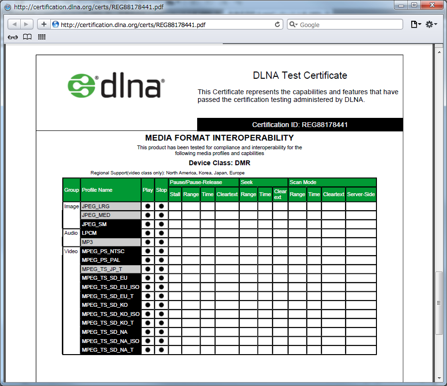Select the "MPEG_TS_JP_T" profile name
The image size is (447, 386).
111,269
